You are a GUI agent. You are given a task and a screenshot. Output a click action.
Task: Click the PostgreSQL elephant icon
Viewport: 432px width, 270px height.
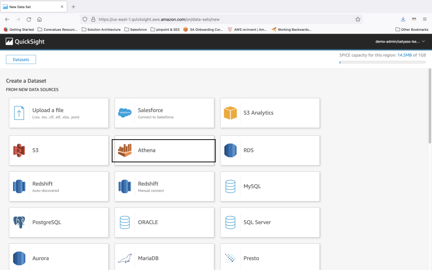point(19,222)
